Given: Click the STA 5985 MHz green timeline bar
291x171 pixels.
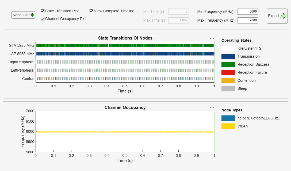Looking at the screenshot, I should pyautogui.click(x=125, y=45).
